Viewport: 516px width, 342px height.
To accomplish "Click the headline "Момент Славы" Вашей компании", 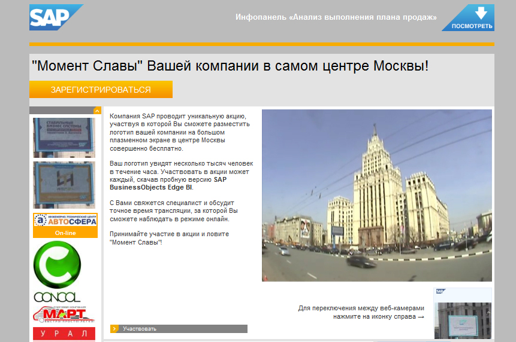I will [x=230, y=66].
